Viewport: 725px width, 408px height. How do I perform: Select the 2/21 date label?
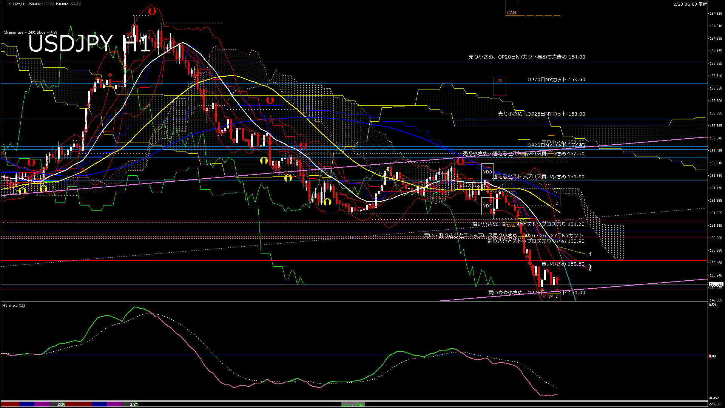coord(134,404)
